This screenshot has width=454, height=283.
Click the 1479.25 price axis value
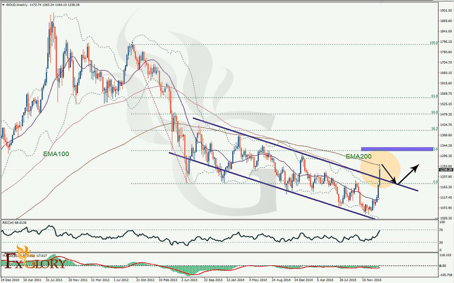446,114
